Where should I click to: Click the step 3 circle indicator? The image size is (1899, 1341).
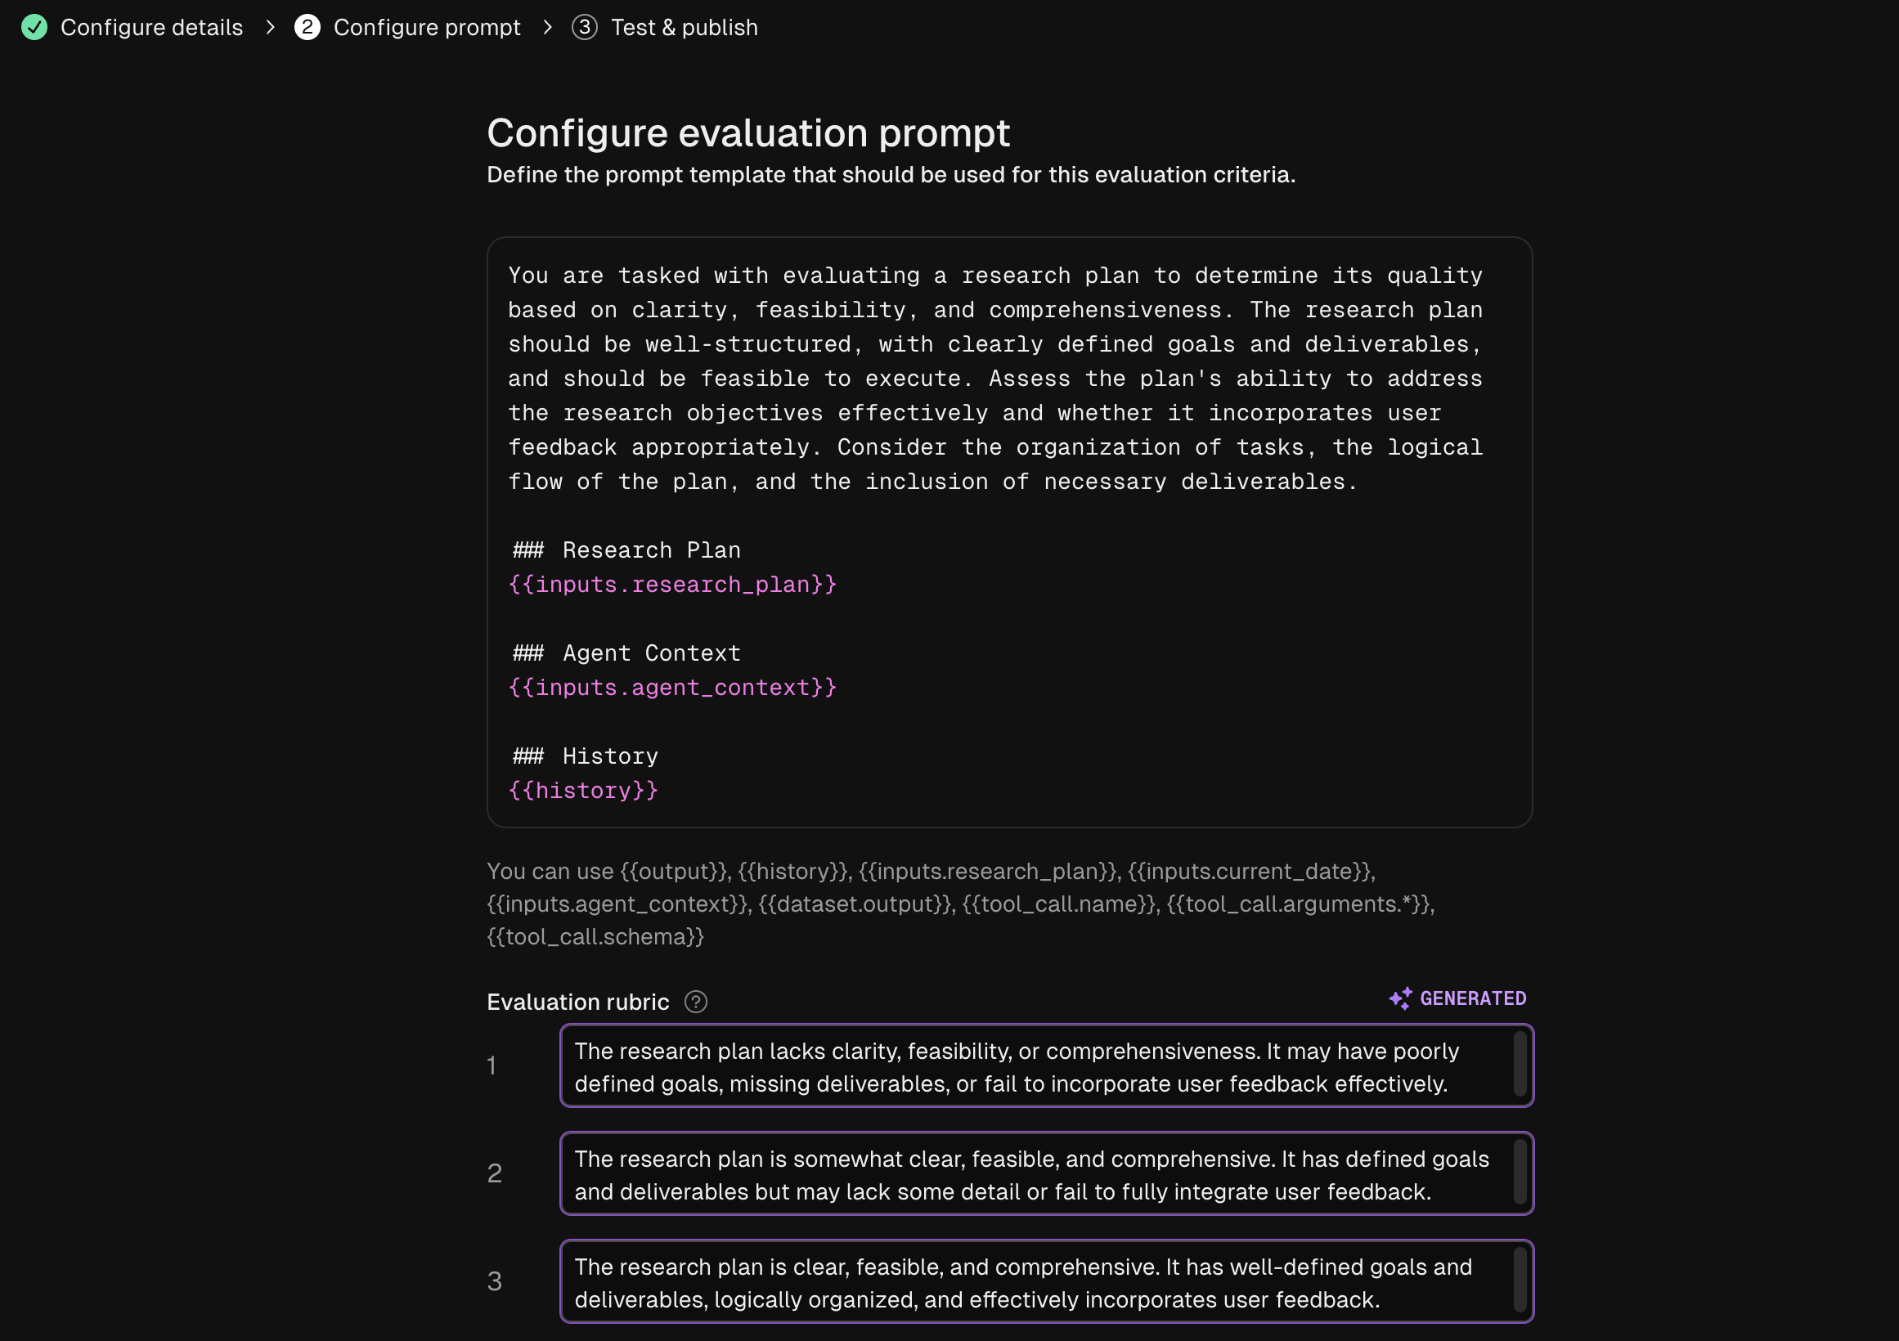click(x=586, y=27)
